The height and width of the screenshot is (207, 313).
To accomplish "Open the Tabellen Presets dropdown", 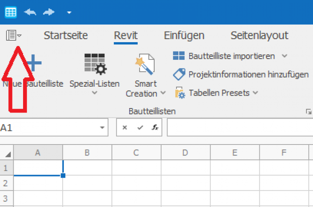I will [x=217, y=93].
